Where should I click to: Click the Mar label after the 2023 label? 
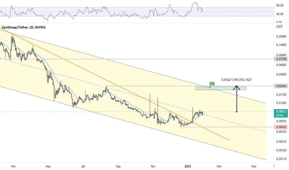click(x=219, y=166)
